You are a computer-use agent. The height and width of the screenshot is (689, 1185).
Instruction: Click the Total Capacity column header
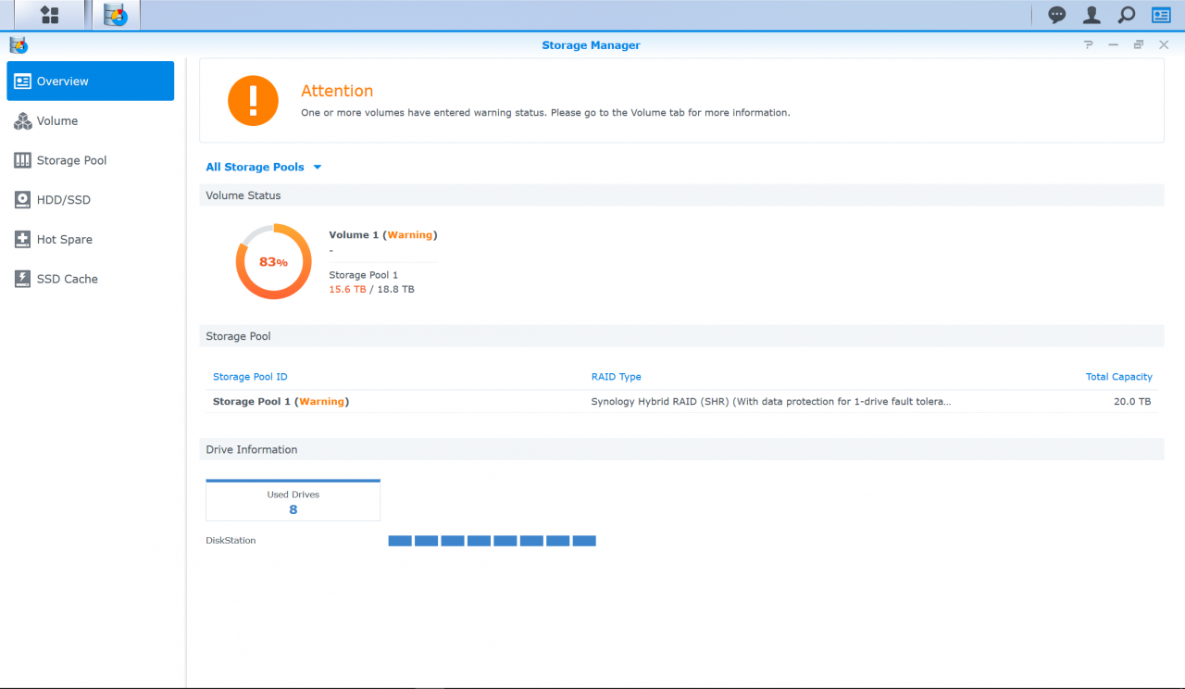tap(1119, 377)
